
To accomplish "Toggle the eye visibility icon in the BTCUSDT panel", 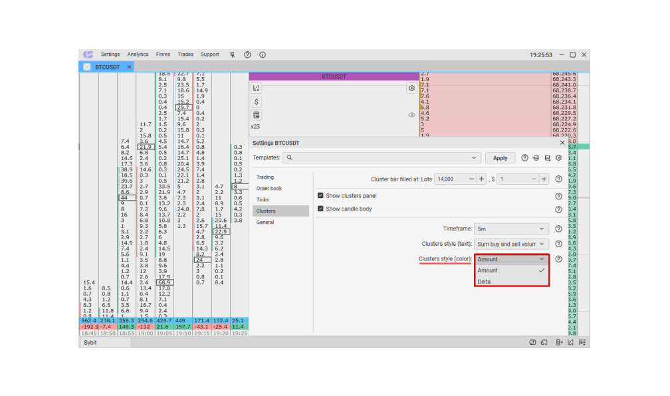I will [411, 115].
